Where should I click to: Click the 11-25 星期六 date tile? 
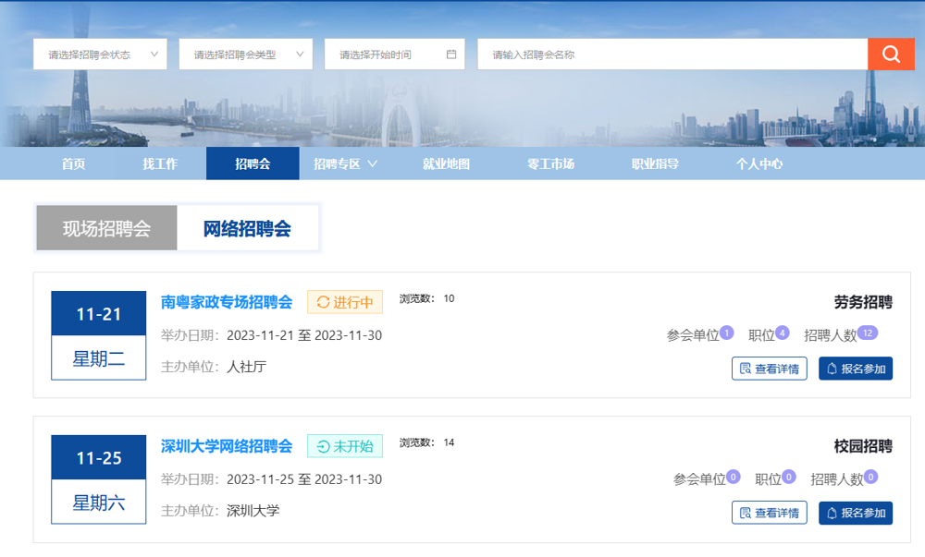[99, 479]
